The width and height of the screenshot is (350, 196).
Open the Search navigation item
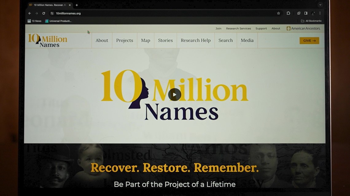tap(225, 40)
